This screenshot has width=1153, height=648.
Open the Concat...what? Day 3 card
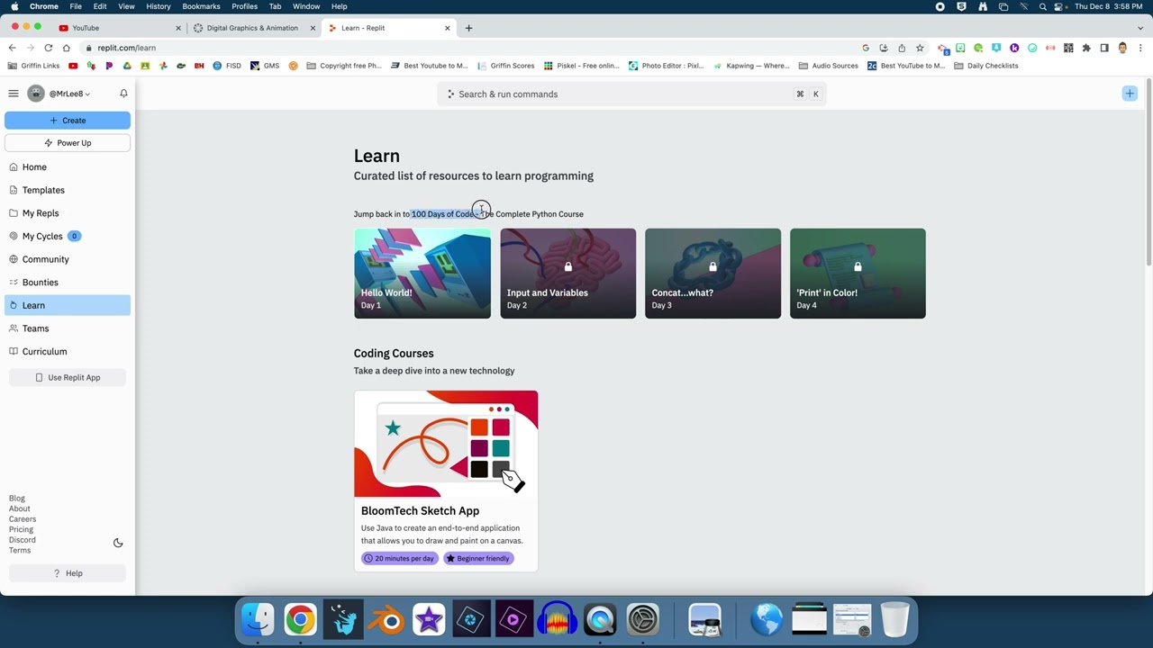(713, 274)
